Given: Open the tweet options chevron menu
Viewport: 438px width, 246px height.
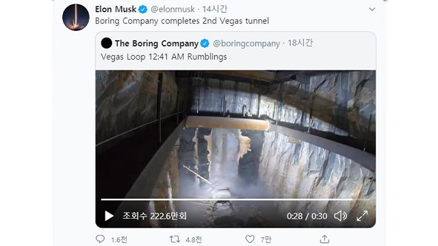Looking at the screenshot, I should [x=372, y=9].
